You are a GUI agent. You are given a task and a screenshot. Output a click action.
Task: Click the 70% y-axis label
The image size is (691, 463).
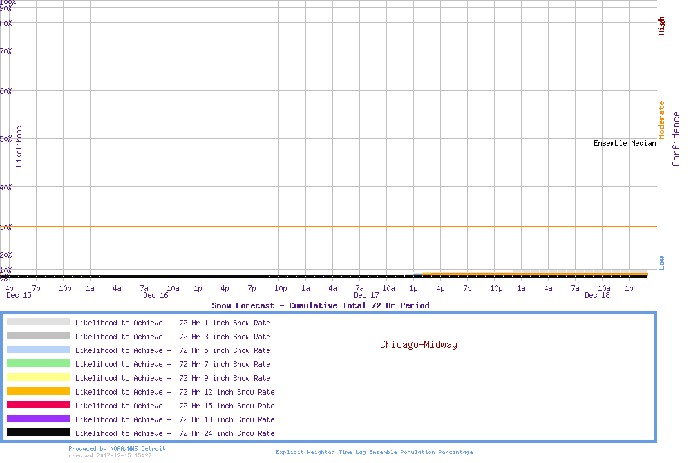[x=6, y=51]
